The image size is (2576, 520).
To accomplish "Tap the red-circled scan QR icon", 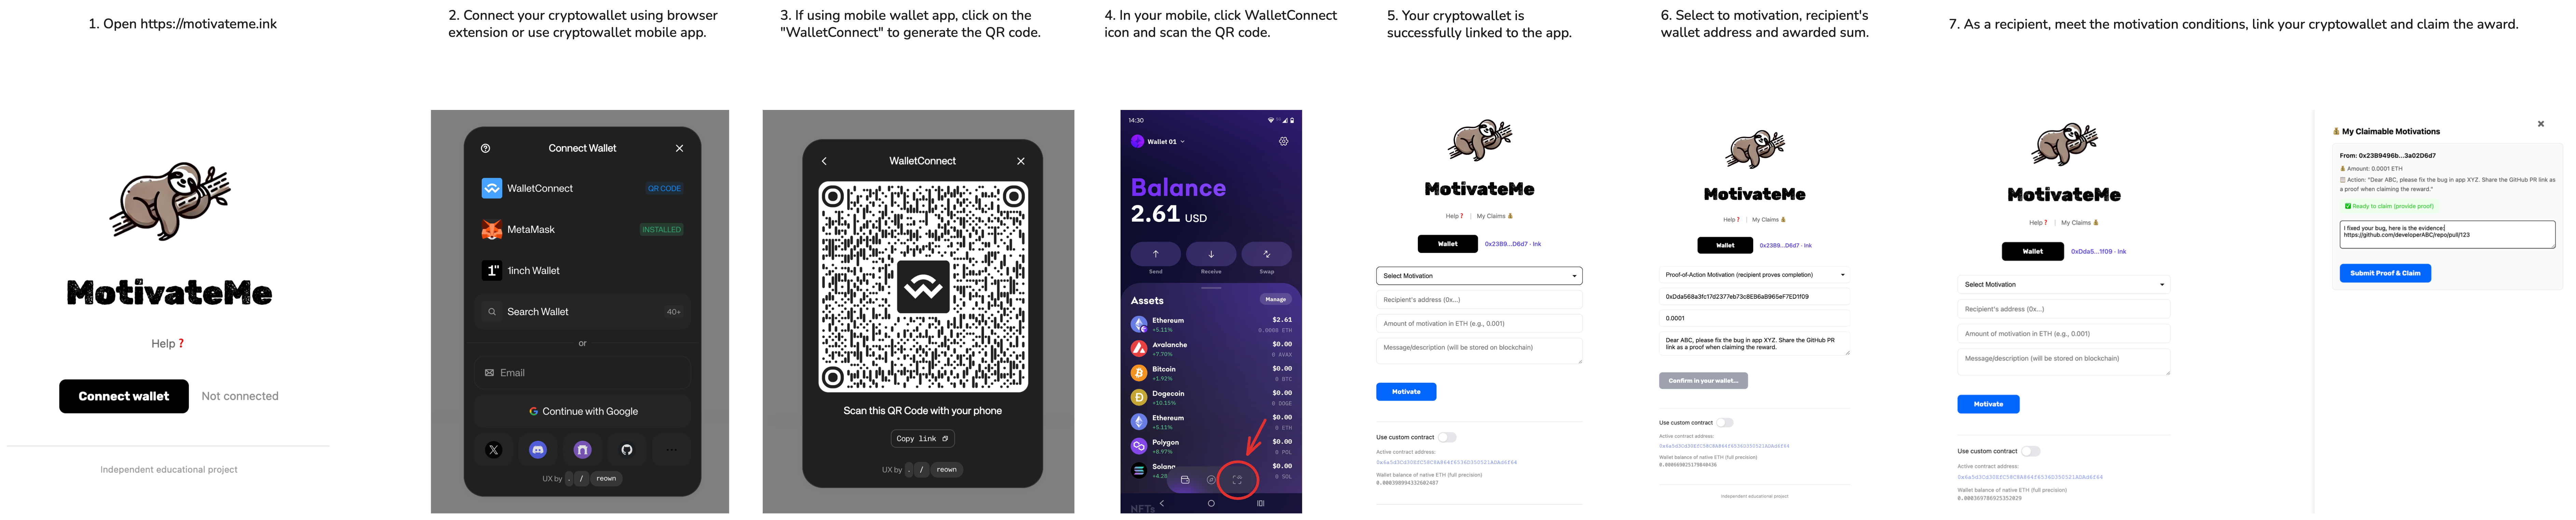I will 1237,480.
